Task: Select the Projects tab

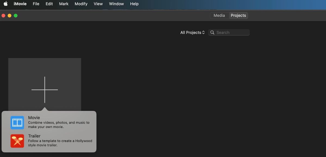Action: [238, 15]
